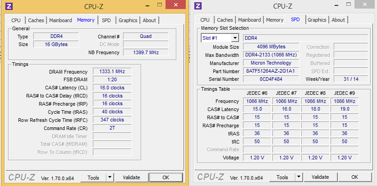The width and height of the screenshot is (377, 186).
Task: Click Tools button in left window
Action: 93,177
